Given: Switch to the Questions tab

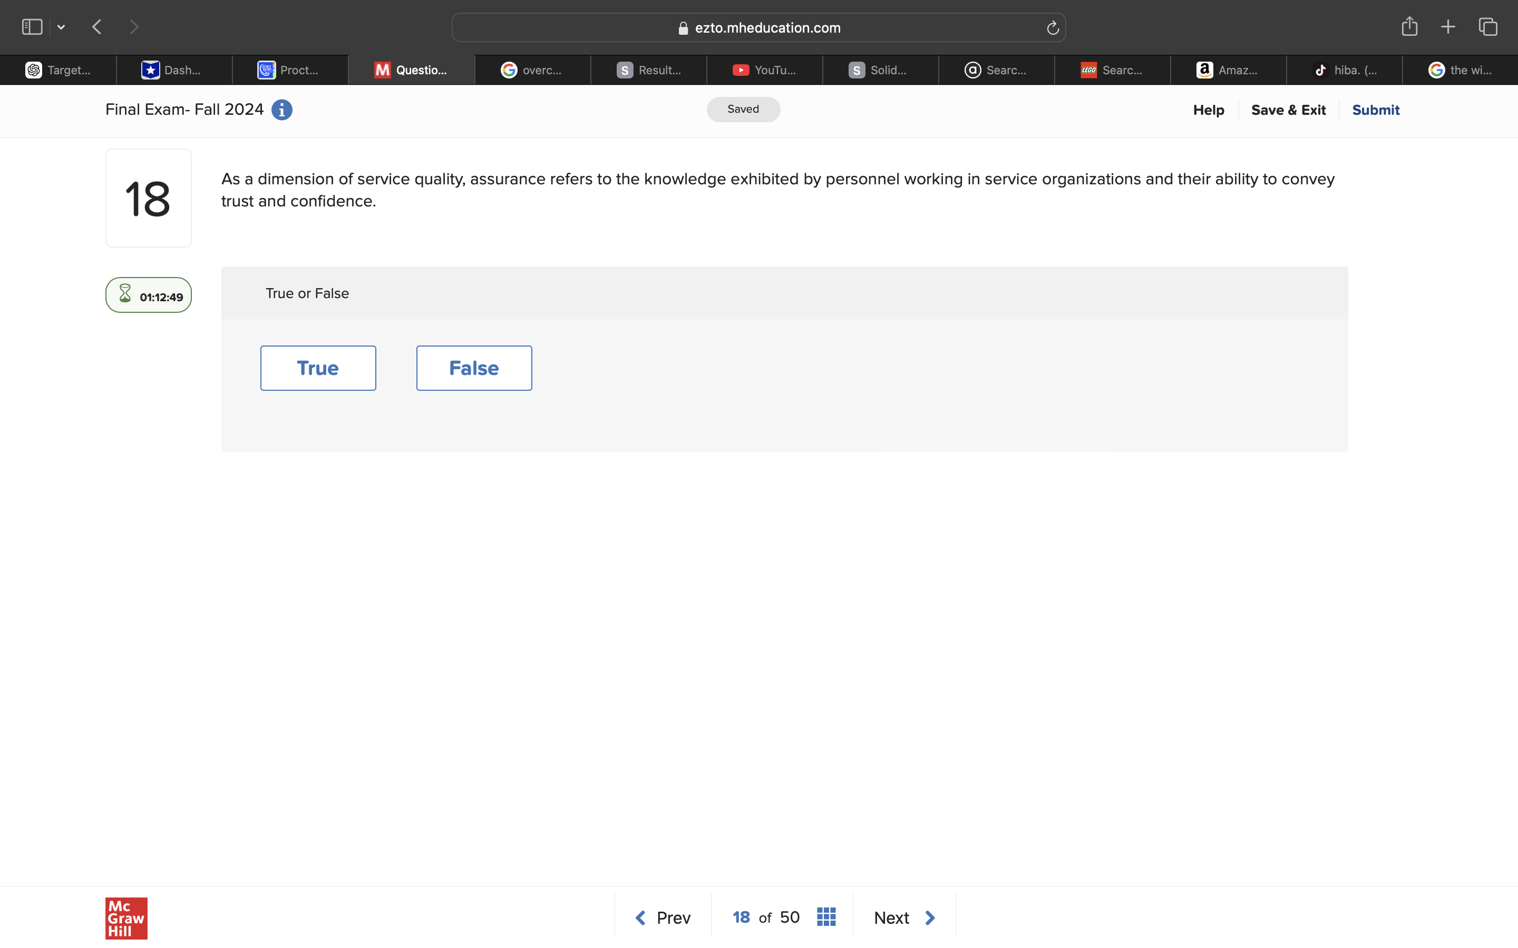Looking at the screenshot, I should tap(411, 70).
